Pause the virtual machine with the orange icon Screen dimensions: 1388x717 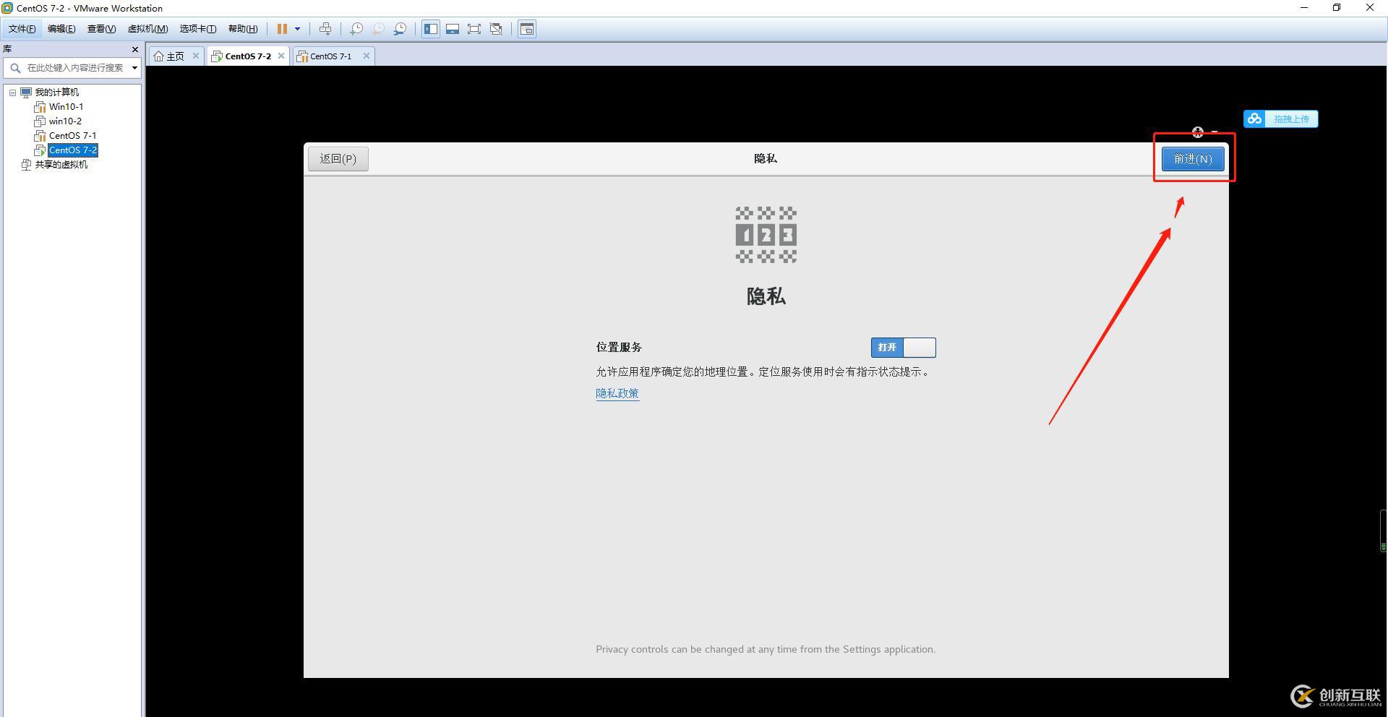point(282,29)
